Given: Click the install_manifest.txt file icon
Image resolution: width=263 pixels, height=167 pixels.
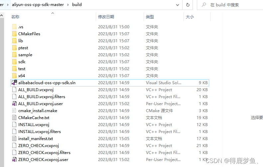Looking at the screenshot, I should coord(14,139).
